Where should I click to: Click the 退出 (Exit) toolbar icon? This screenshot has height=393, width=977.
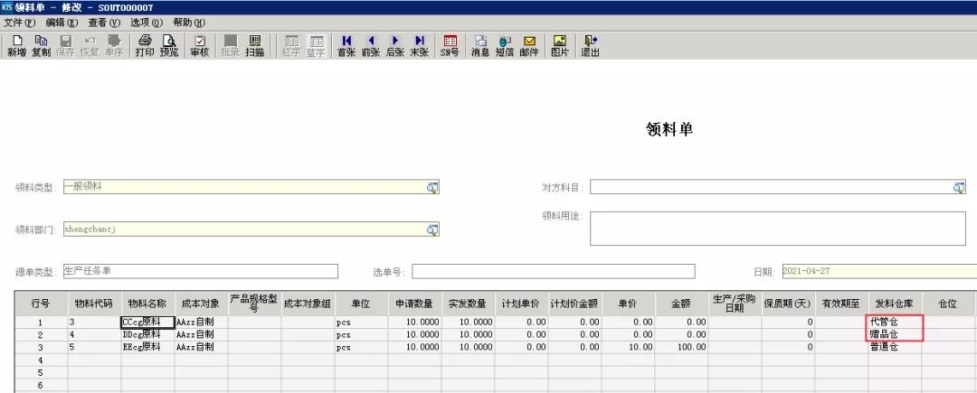click(590, 45)
